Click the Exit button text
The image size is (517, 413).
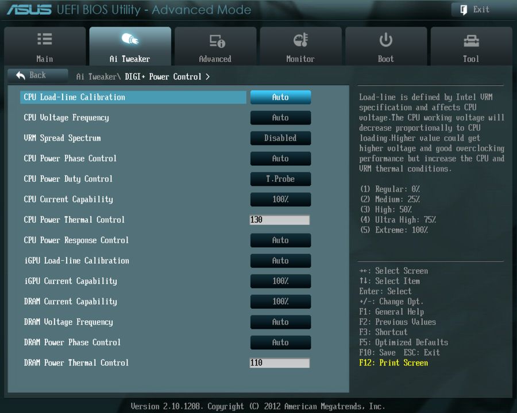(x=481, y=10)
